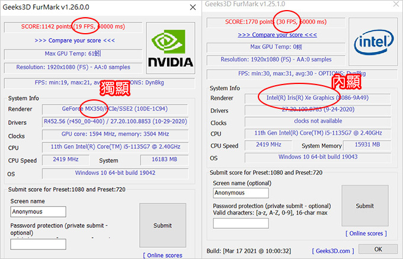
Task: Click CPU Speed 2419 MHz in v1.26 window
Action: point(66,160)
